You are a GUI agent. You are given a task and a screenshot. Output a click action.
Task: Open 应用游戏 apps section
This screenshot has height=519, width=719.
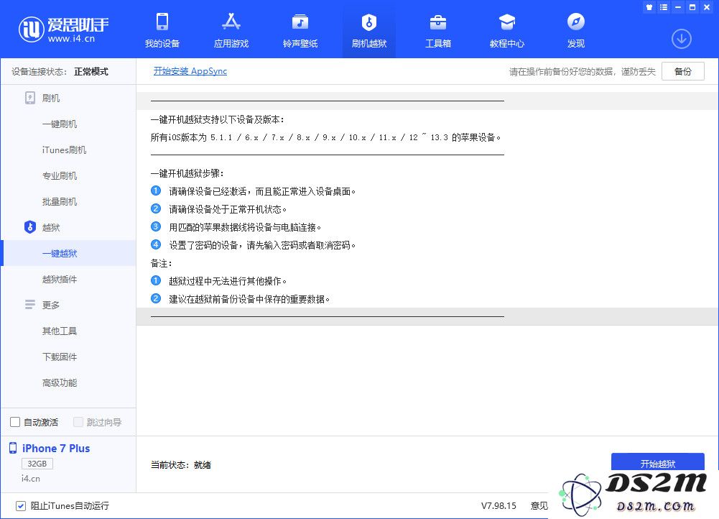pos(231,30)
